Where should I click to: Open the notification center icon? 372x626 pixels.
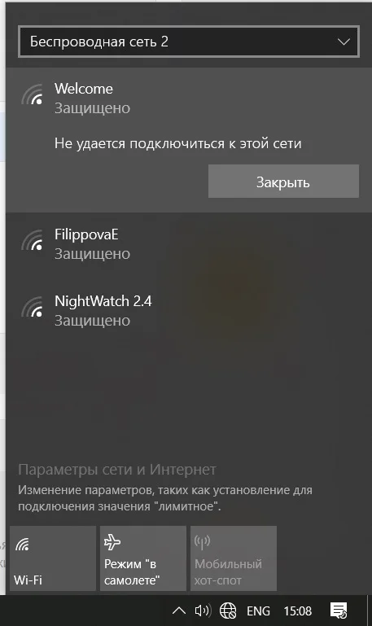coord(339,611)
